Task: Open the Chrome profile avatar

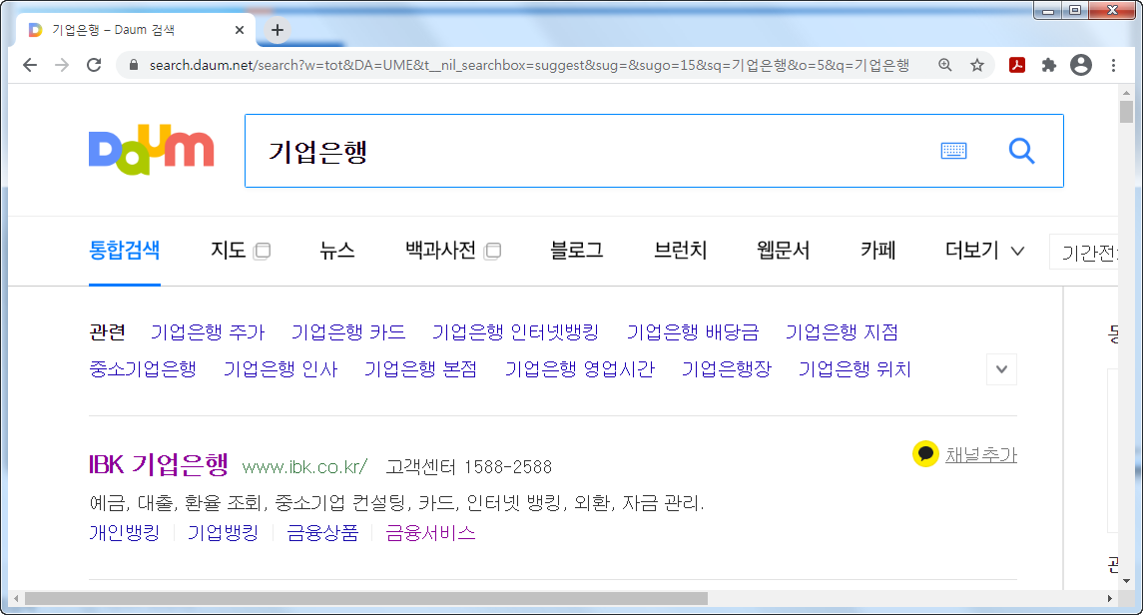Action: (1081, 65)
